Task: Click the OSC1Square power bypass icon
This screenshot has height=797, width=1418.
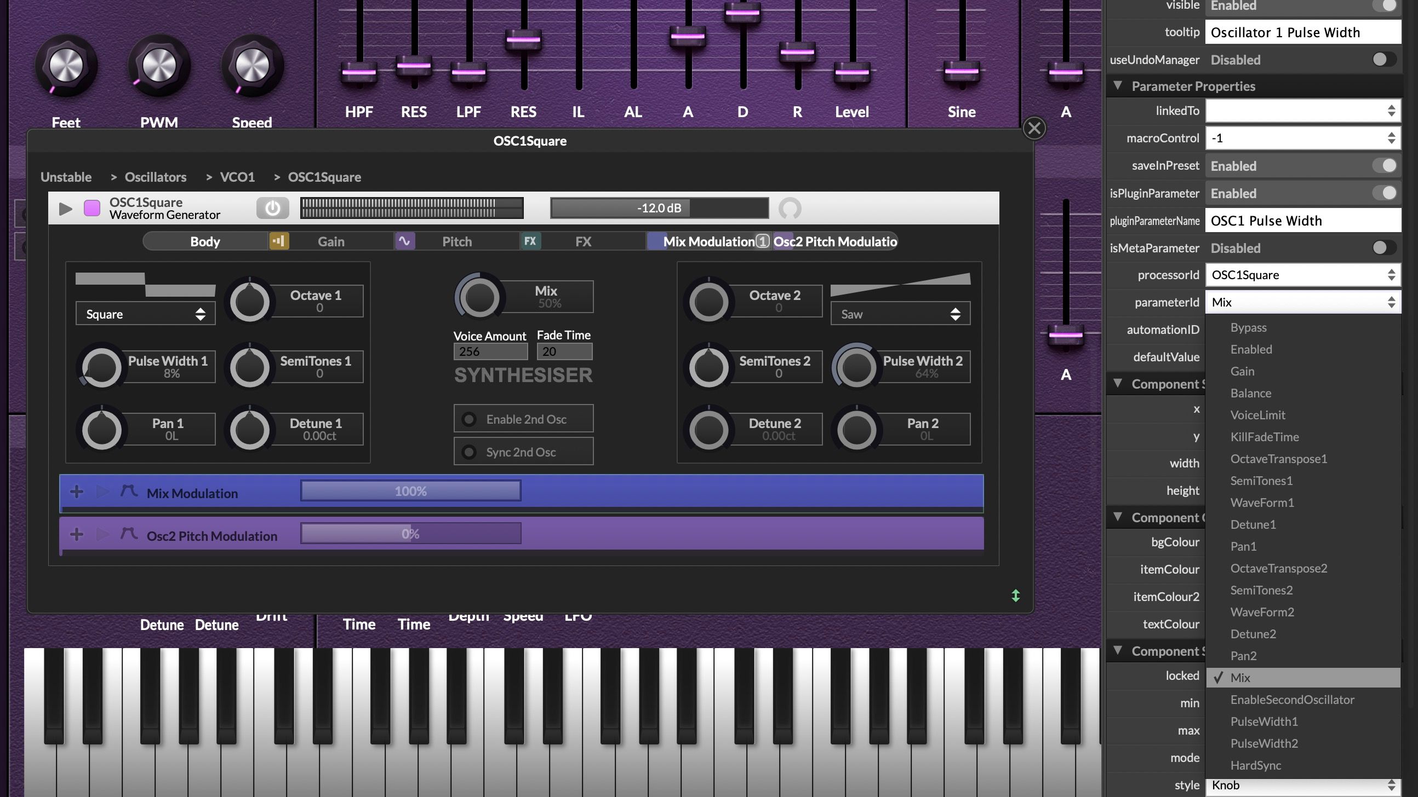Action: pos(272,209)
